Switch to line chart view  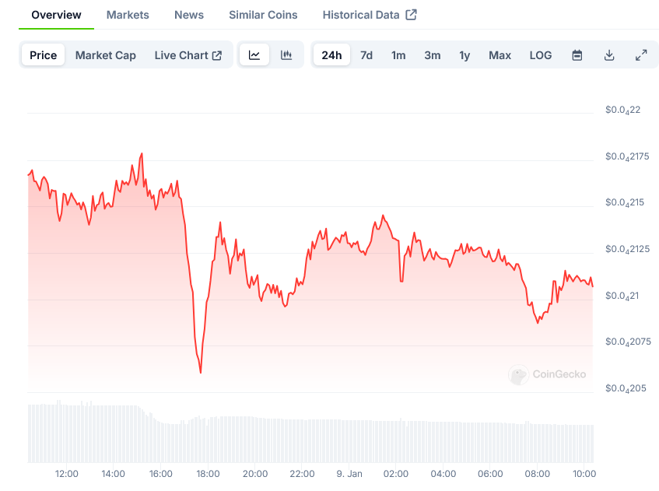click(x=254, y=55)
